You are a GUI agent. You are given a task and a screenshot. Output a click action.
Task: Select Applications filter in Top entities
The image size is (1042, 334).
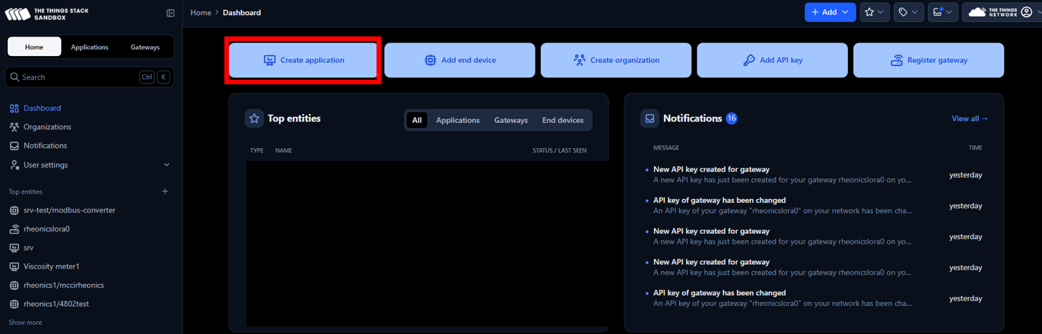coord(458,120)
